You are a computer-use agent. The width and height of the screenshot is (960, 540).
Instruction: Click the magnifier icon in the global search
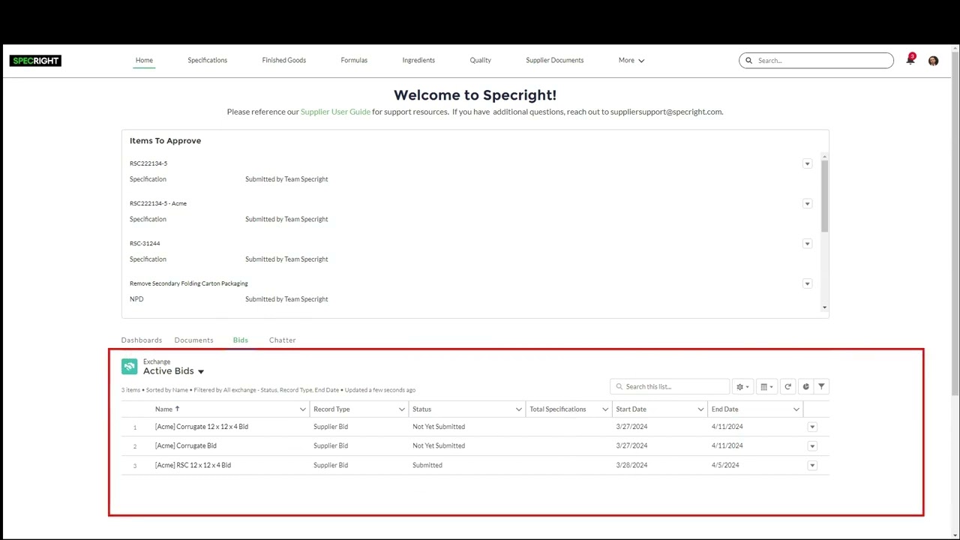pos(748,61)
